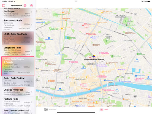Click the Phibsborough transit icon
Viewport: 152px width, 114px height.
[44, 22]
